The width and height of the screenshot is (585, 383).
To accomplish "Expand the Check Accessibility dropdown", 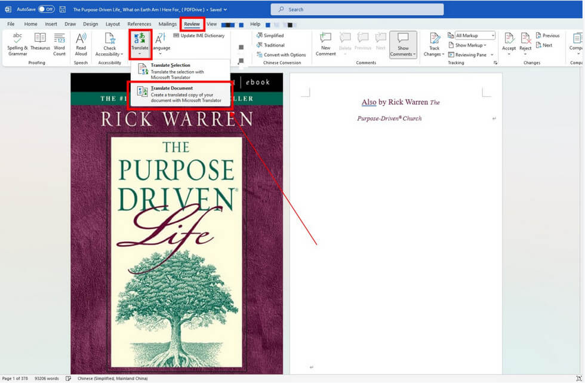I will point(109,54).
